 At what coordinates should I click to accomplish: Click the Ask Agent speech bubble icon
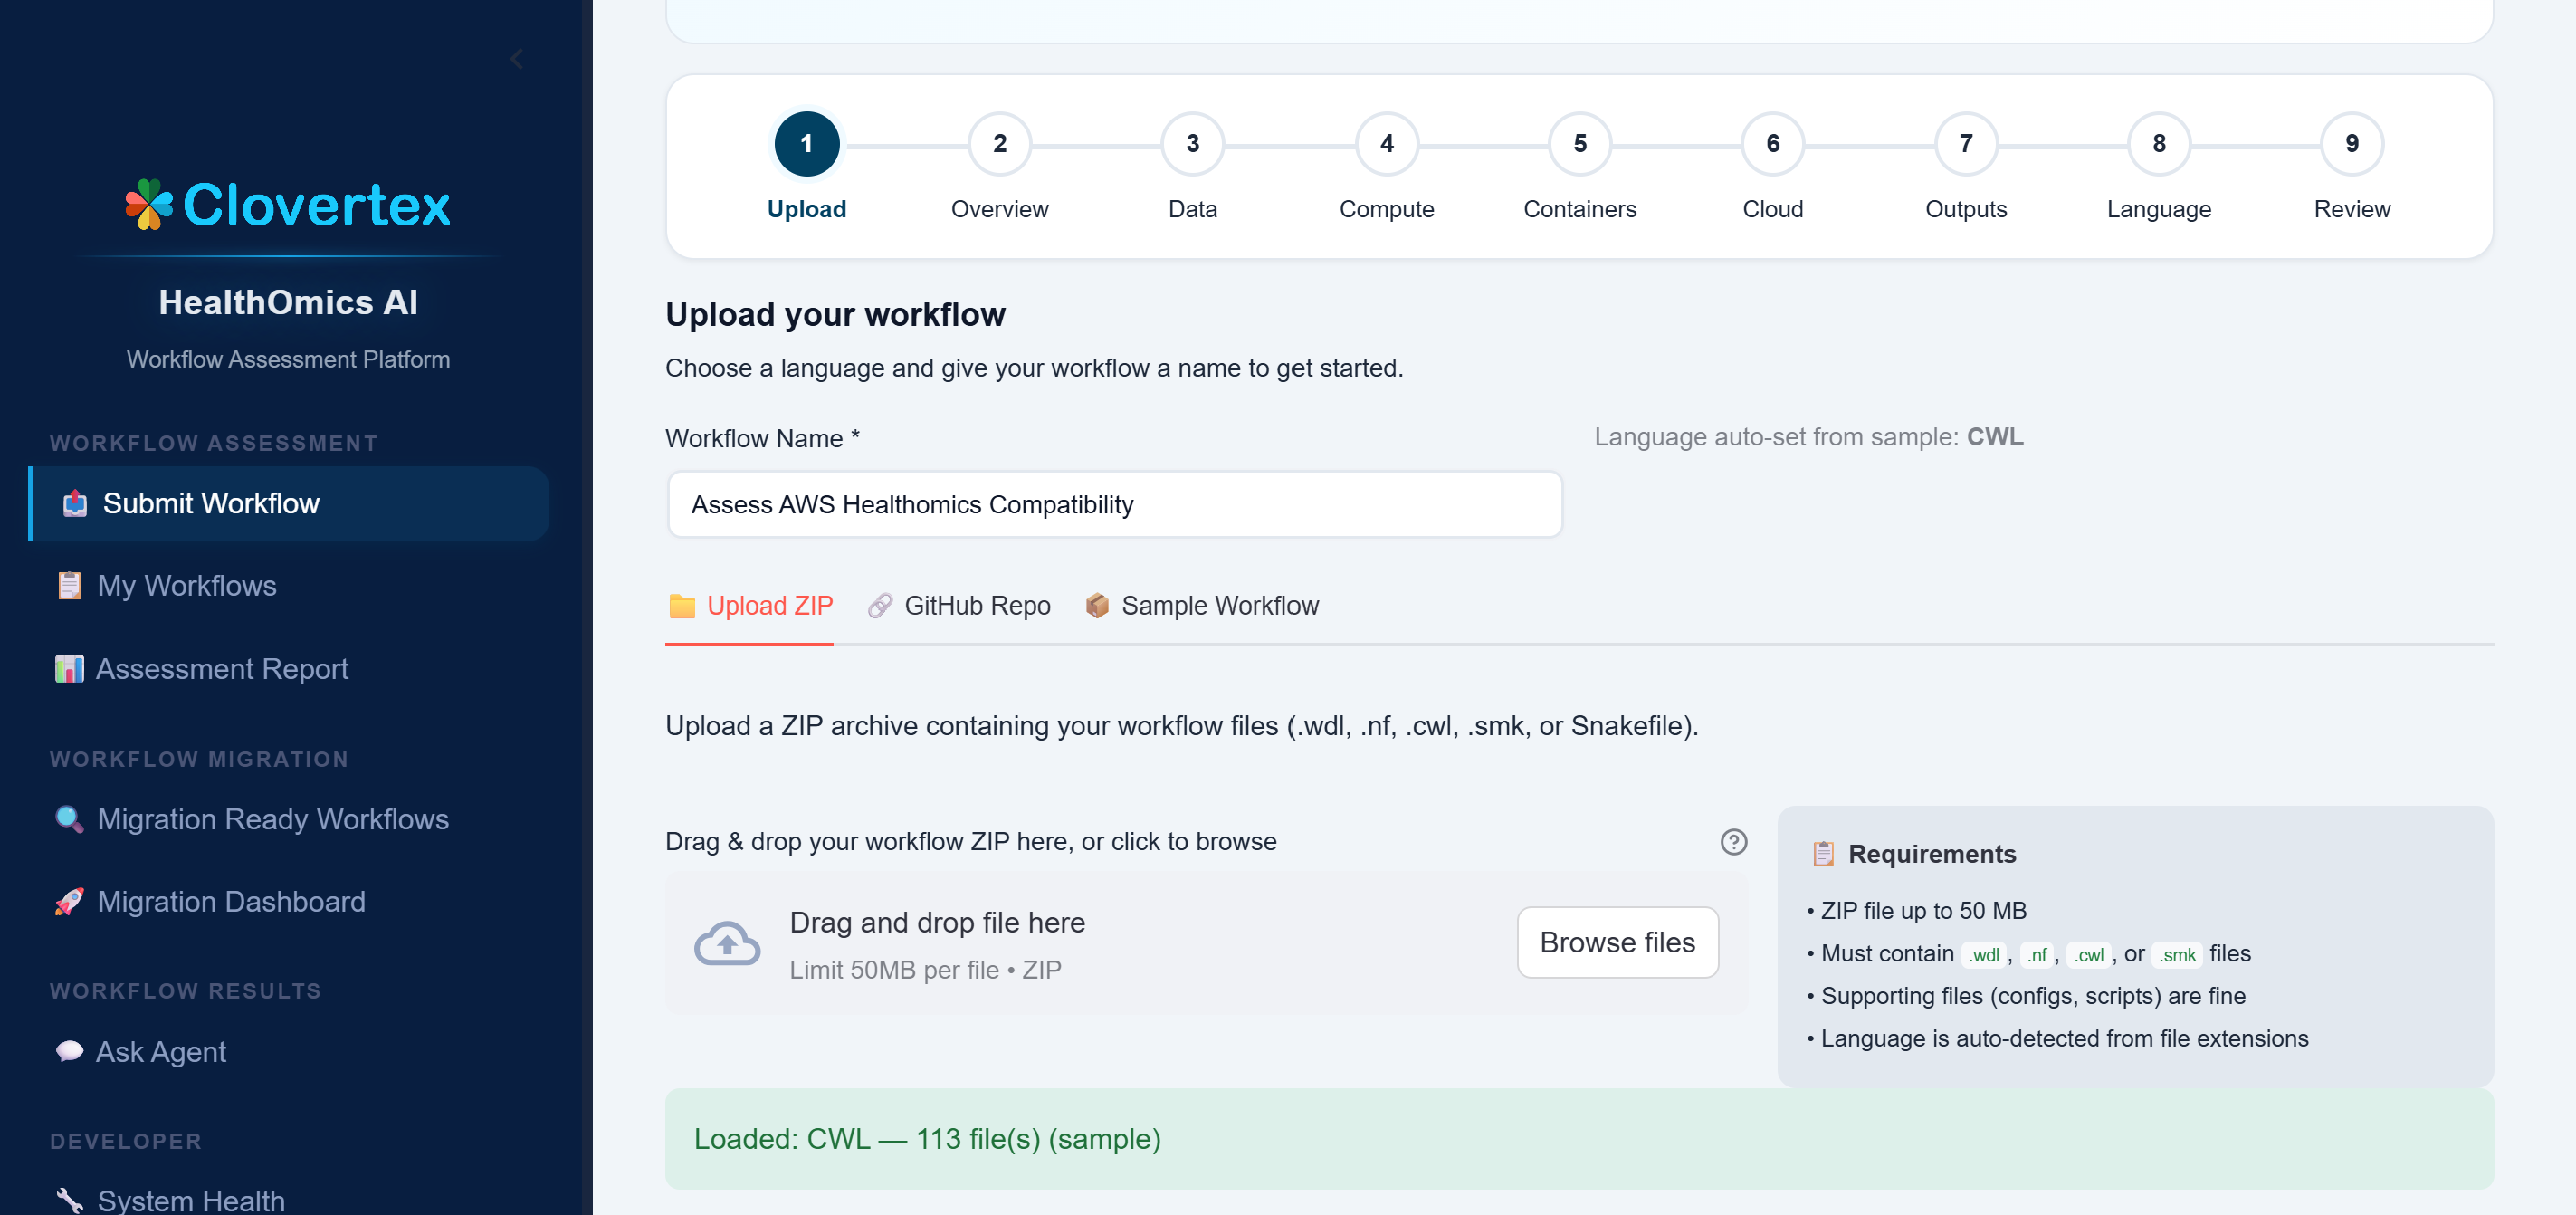(69, 1051)
